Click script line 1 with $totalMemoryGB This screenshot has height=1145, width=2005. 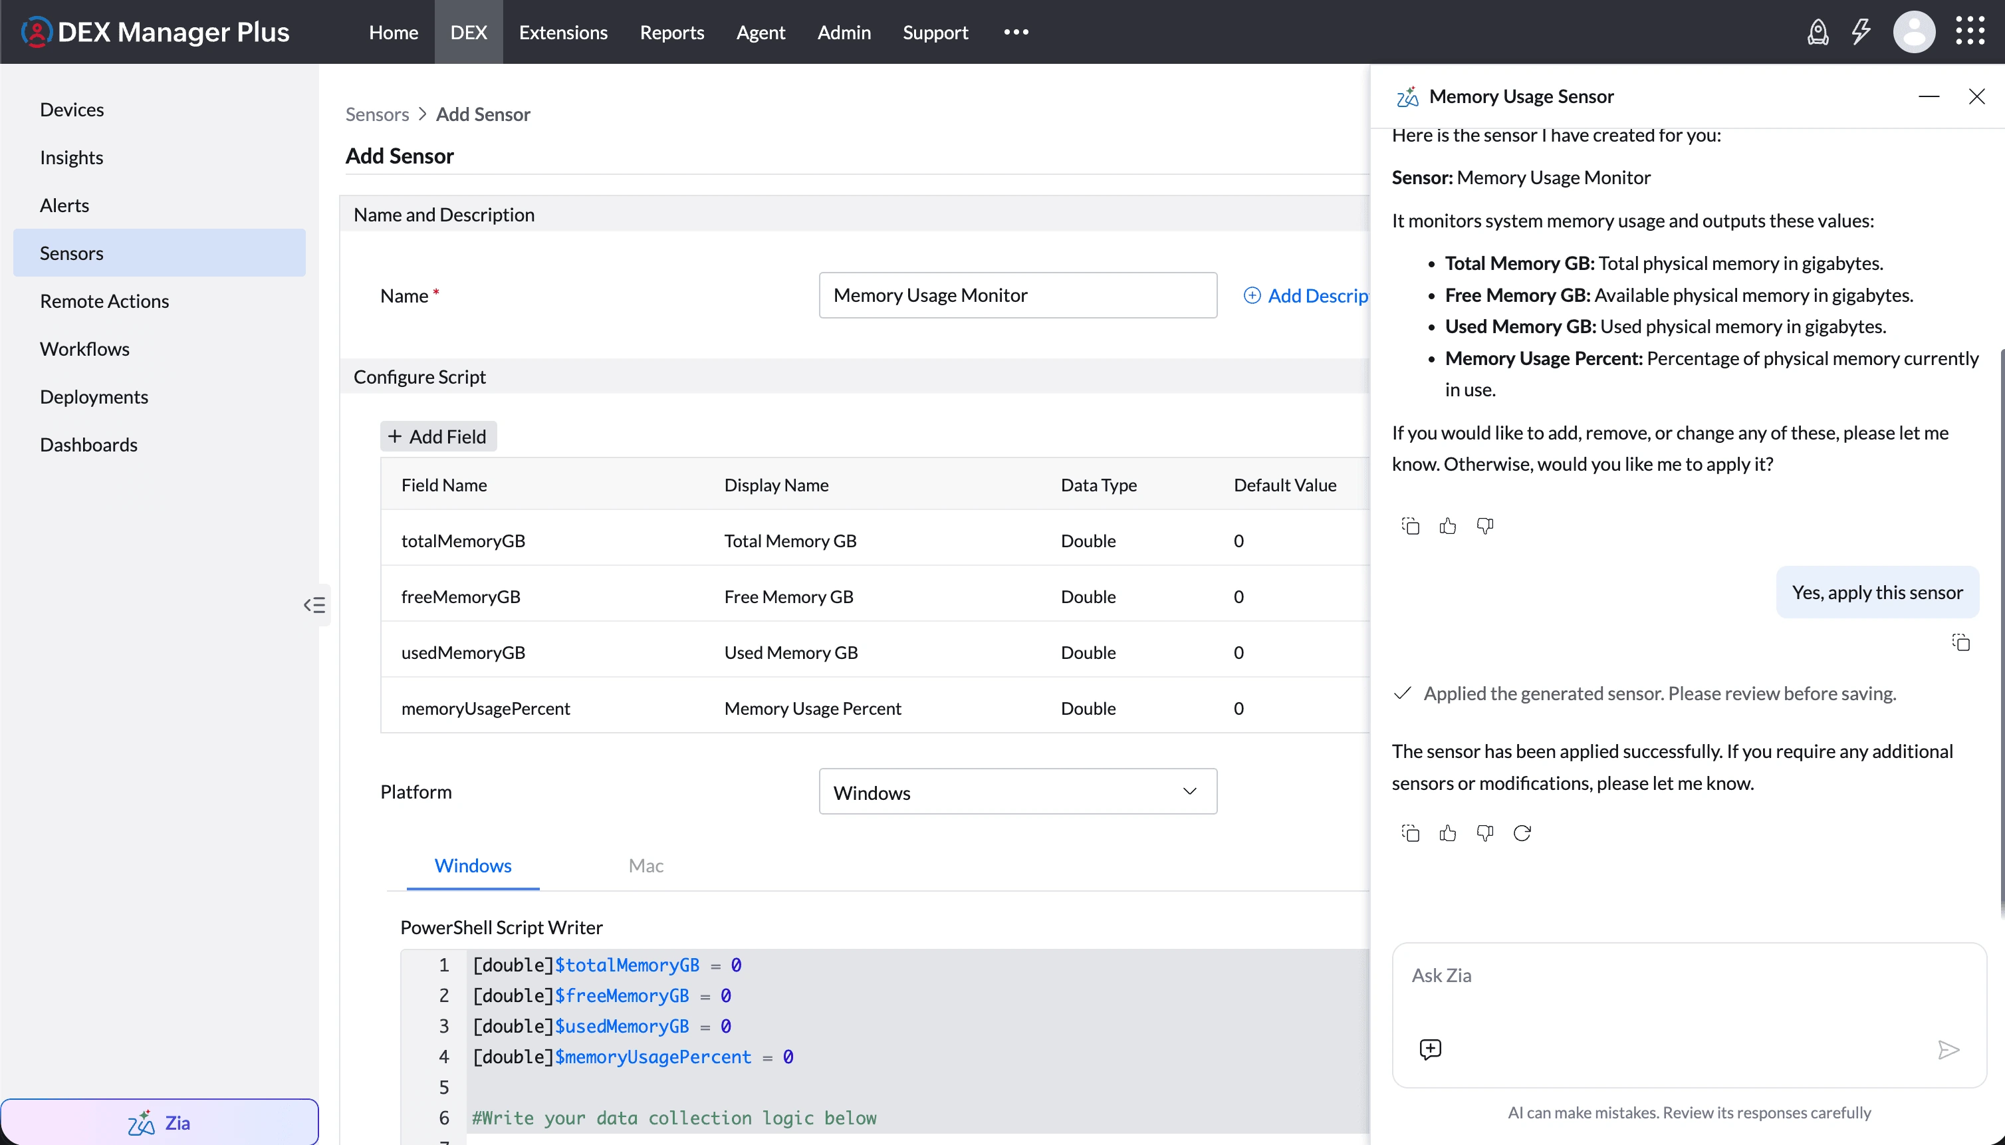(607, 965)
